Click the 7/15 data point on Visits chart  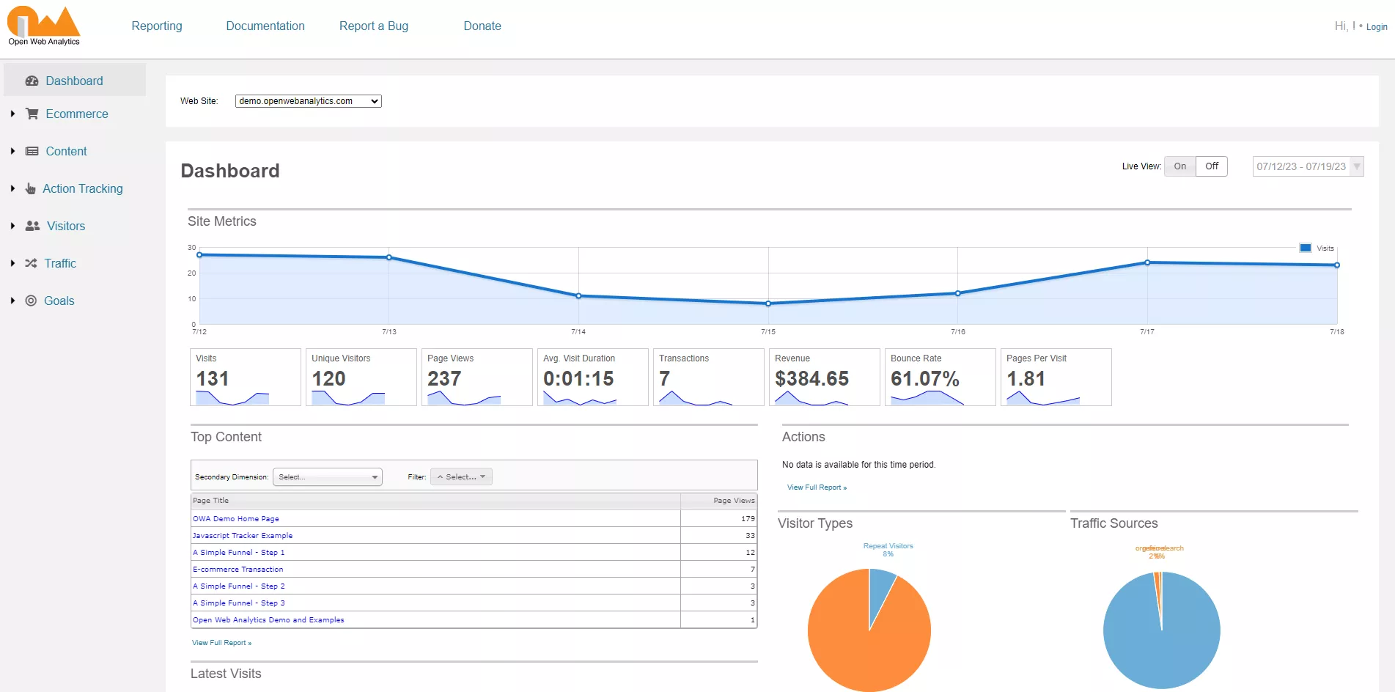(768, 303)
